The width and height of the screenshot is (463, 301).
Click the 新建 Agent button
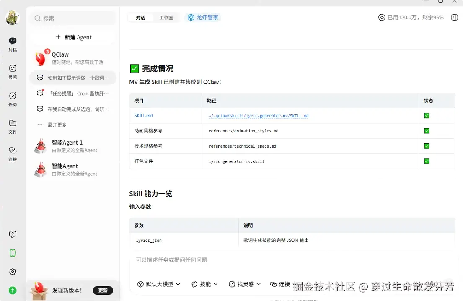click(73, 37)
